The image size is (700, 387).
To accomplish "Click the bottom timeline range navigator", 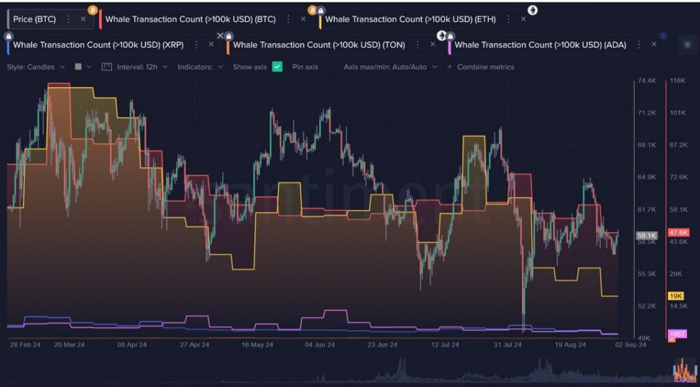I will coord(342,369).
